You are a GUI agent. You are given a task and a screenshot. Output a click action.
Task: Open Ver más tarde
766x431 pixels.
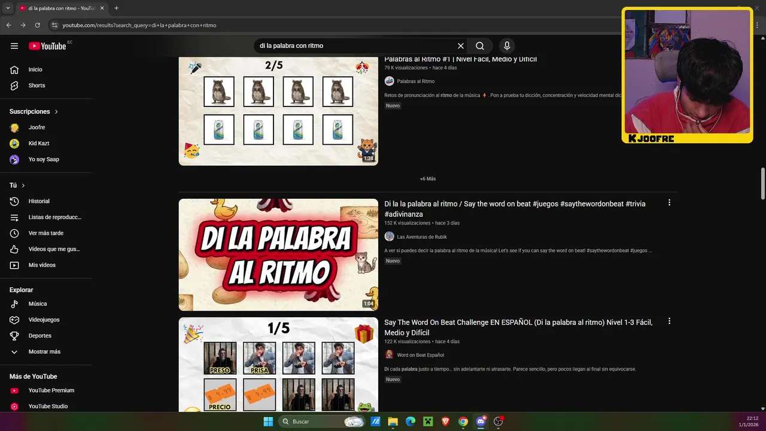pyautogui.click(x=45, y=233)
